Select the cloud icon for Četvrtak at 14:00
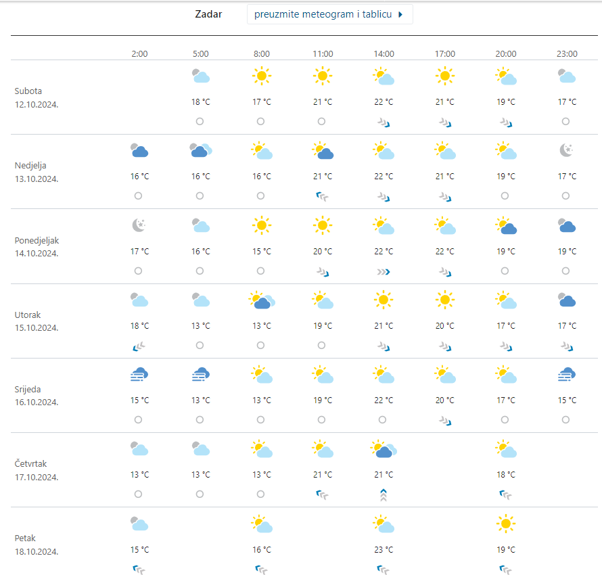The image size is (602, 575). pos(384,448)
